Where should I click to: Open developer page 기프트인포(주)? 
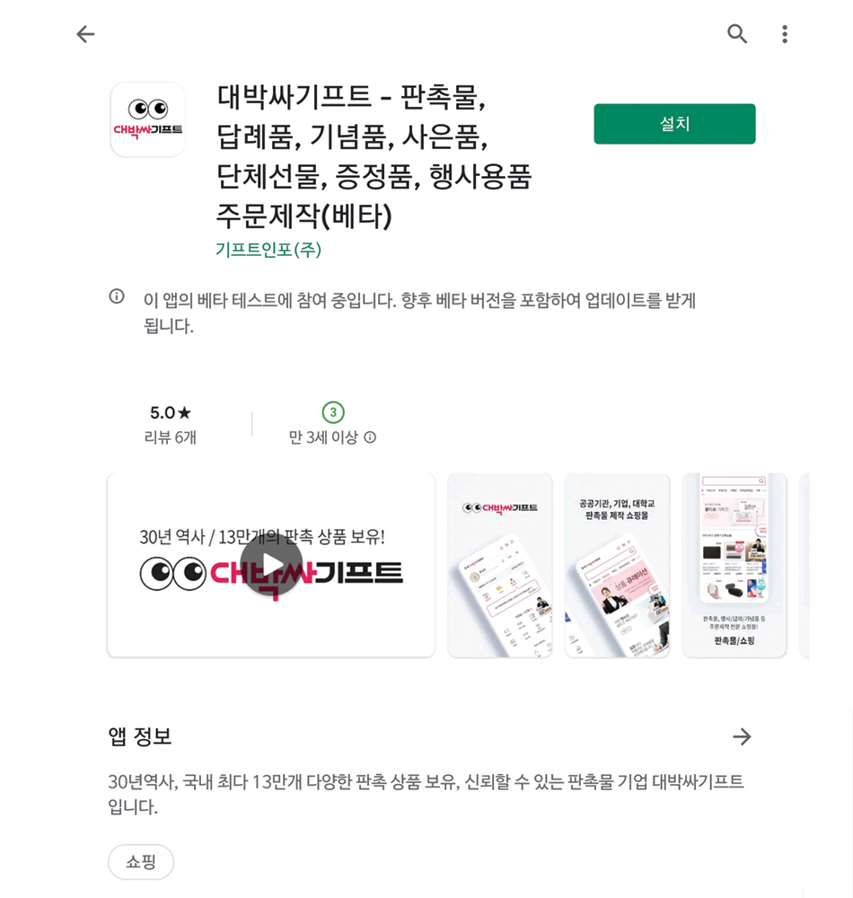pos(268,250)
